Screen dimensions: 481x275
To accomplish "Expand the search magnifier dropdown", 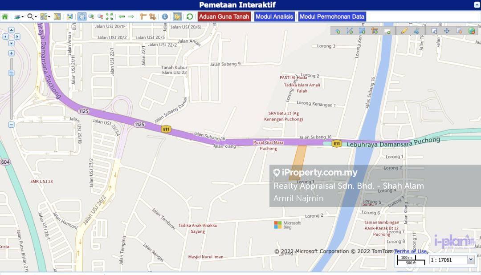I will click(x=32, y=16).
